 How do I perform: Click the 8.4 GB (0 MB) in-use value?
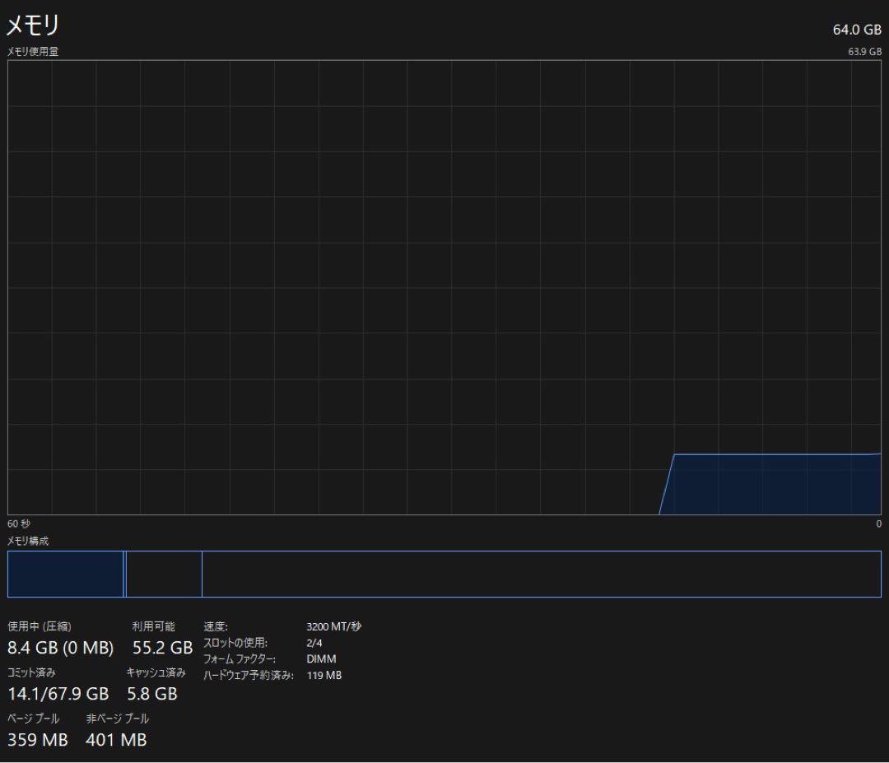60,648
